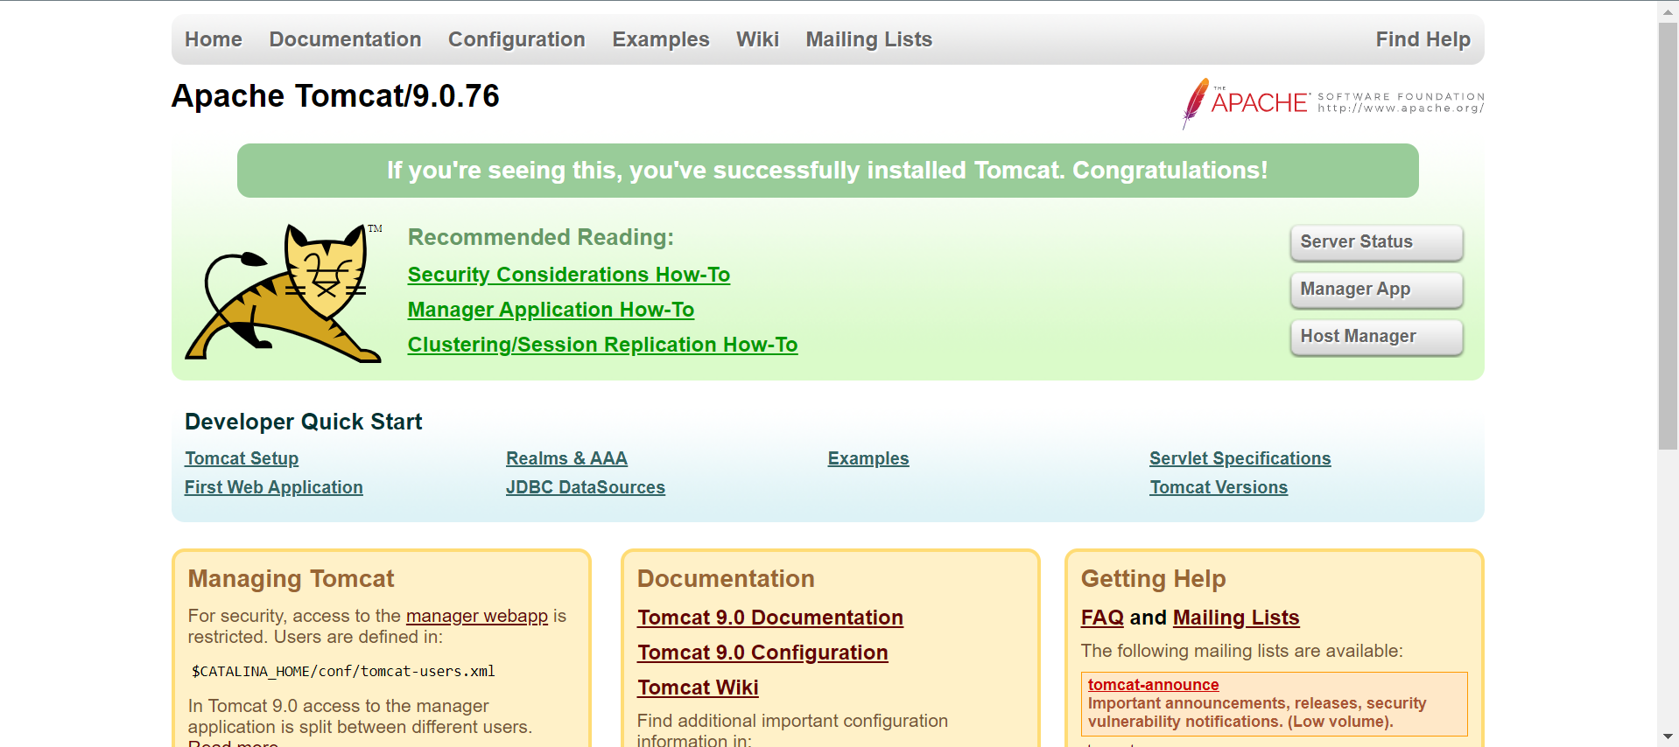
Task: Click the Apache Tomcat/9.0.76 heading
Action: click(335, 96)
